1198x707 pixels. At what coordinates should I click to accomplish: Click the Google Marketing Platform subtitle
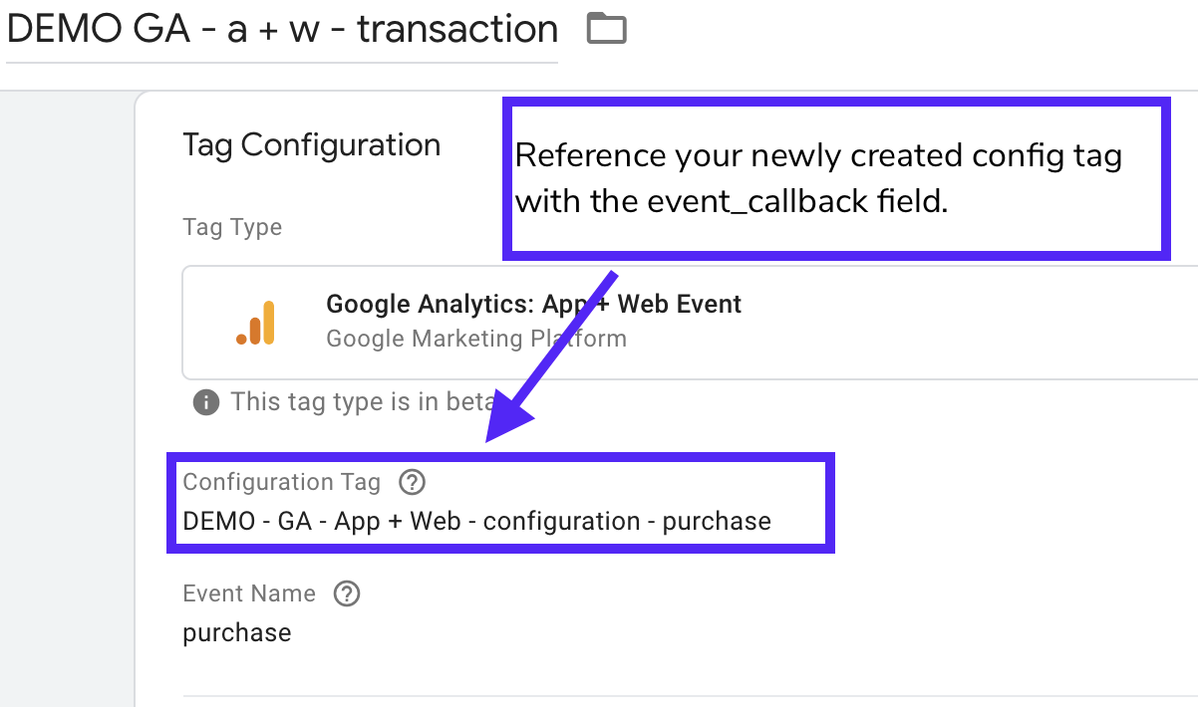(x=476, y=339)
